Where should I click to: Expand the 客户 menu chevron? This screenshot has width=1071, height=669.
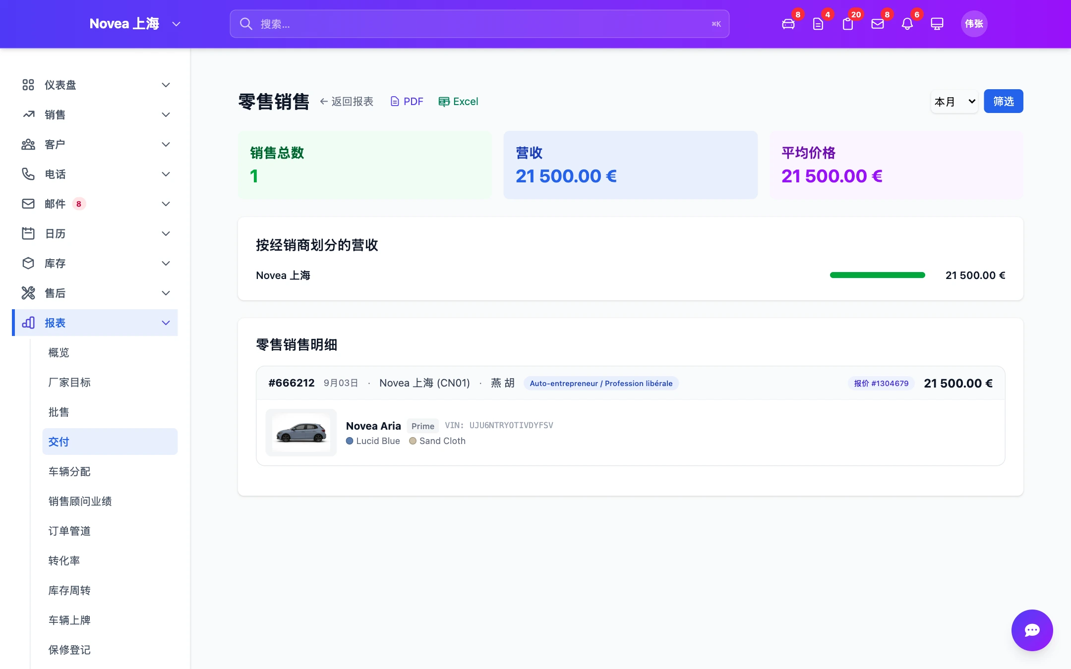pyautogui.click(x=166, y=144)
